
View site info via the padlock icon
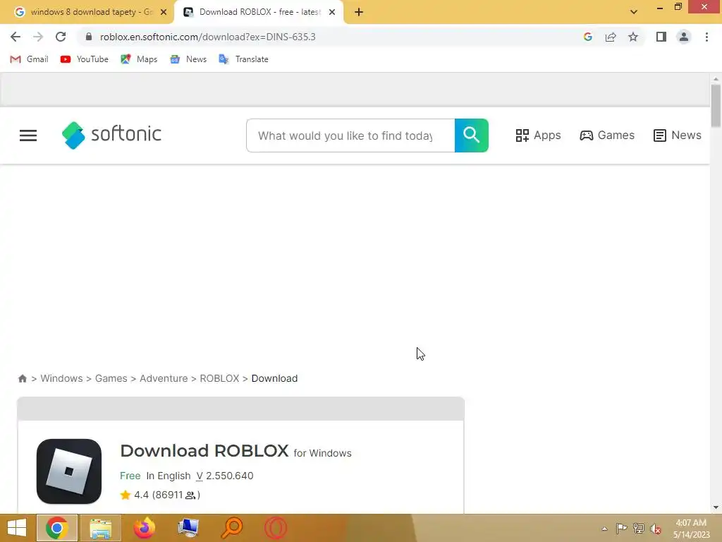(x=89, y=37)
